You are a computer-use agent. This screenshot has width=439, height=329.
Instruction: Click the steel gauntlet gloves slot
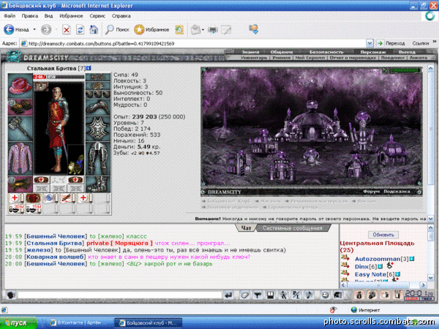pos(98,107)
